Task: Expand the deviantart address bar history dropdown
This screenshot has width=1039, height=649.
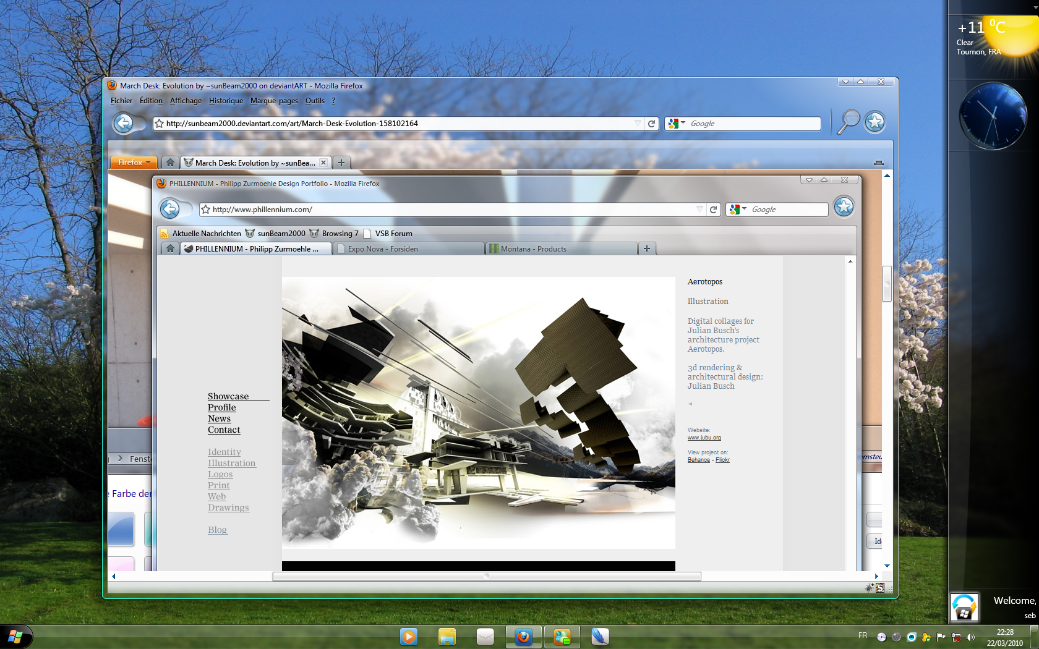Action: 638,124
